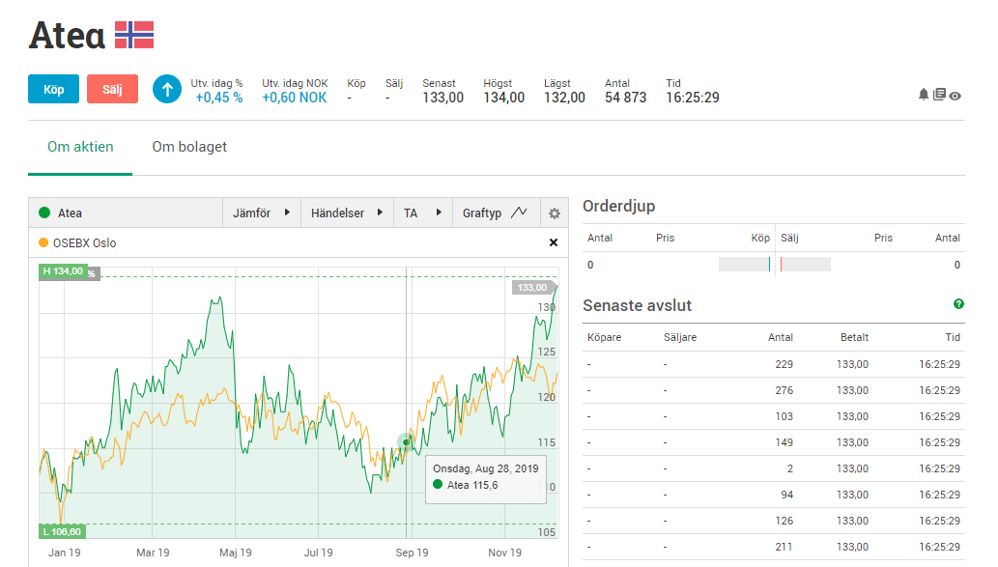Click the trade row with Antal 103

773,416
